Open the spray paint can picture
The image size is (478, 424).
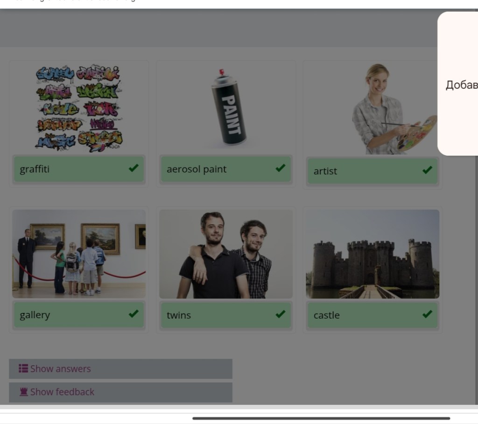point(228,108)
